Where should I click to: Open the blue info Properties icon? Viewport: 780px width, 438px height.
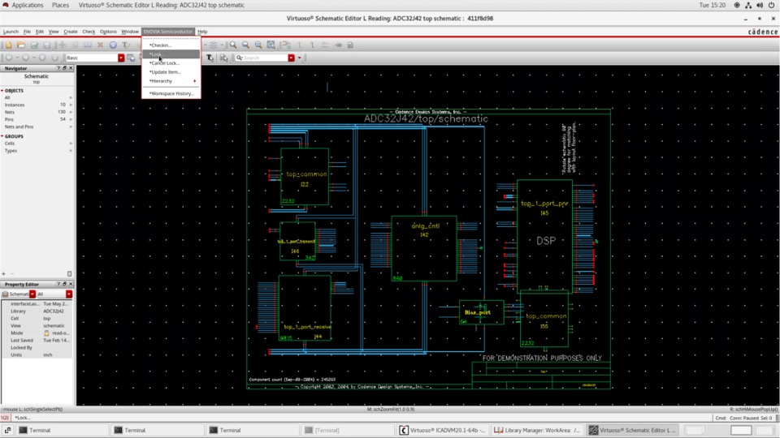pos(113,45)
